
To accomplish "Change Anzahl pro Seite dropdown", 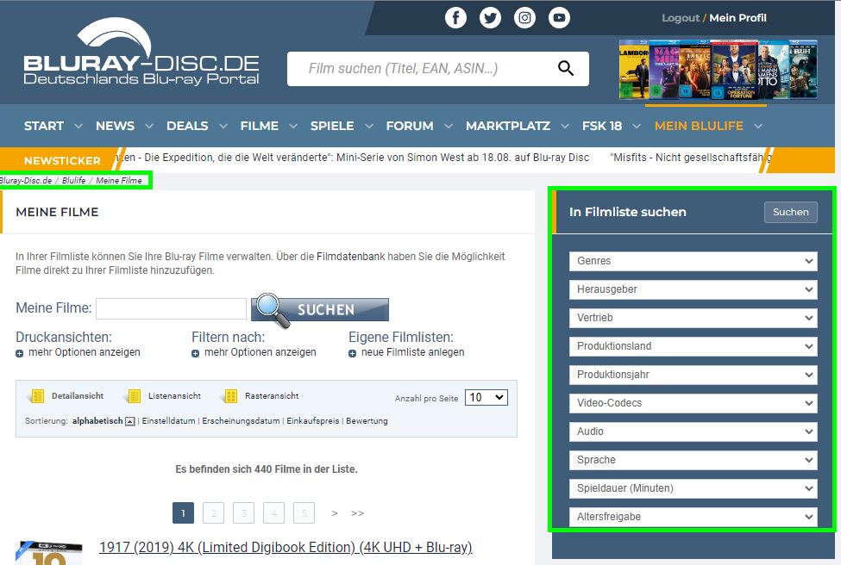I will [x=486, y=397].
